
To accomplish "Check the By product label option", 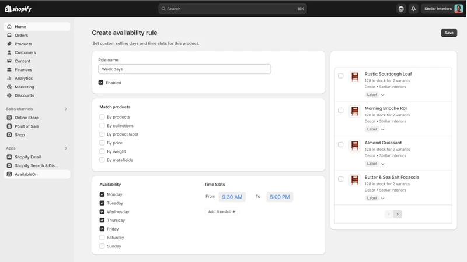I will [102, 134].
